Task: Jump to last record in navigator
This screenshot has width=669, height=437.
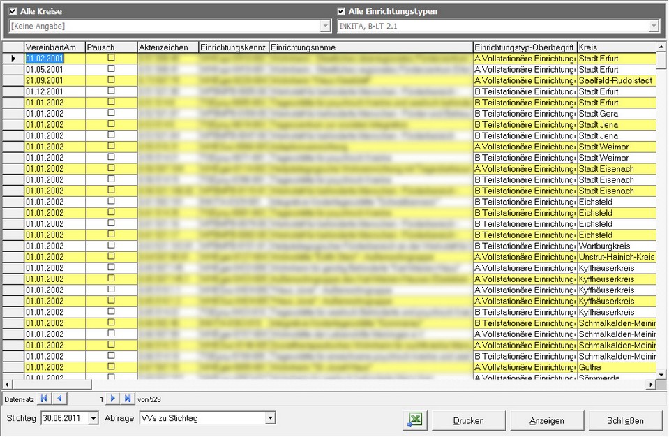Action: pyautogui.click(x=127, y=399)
